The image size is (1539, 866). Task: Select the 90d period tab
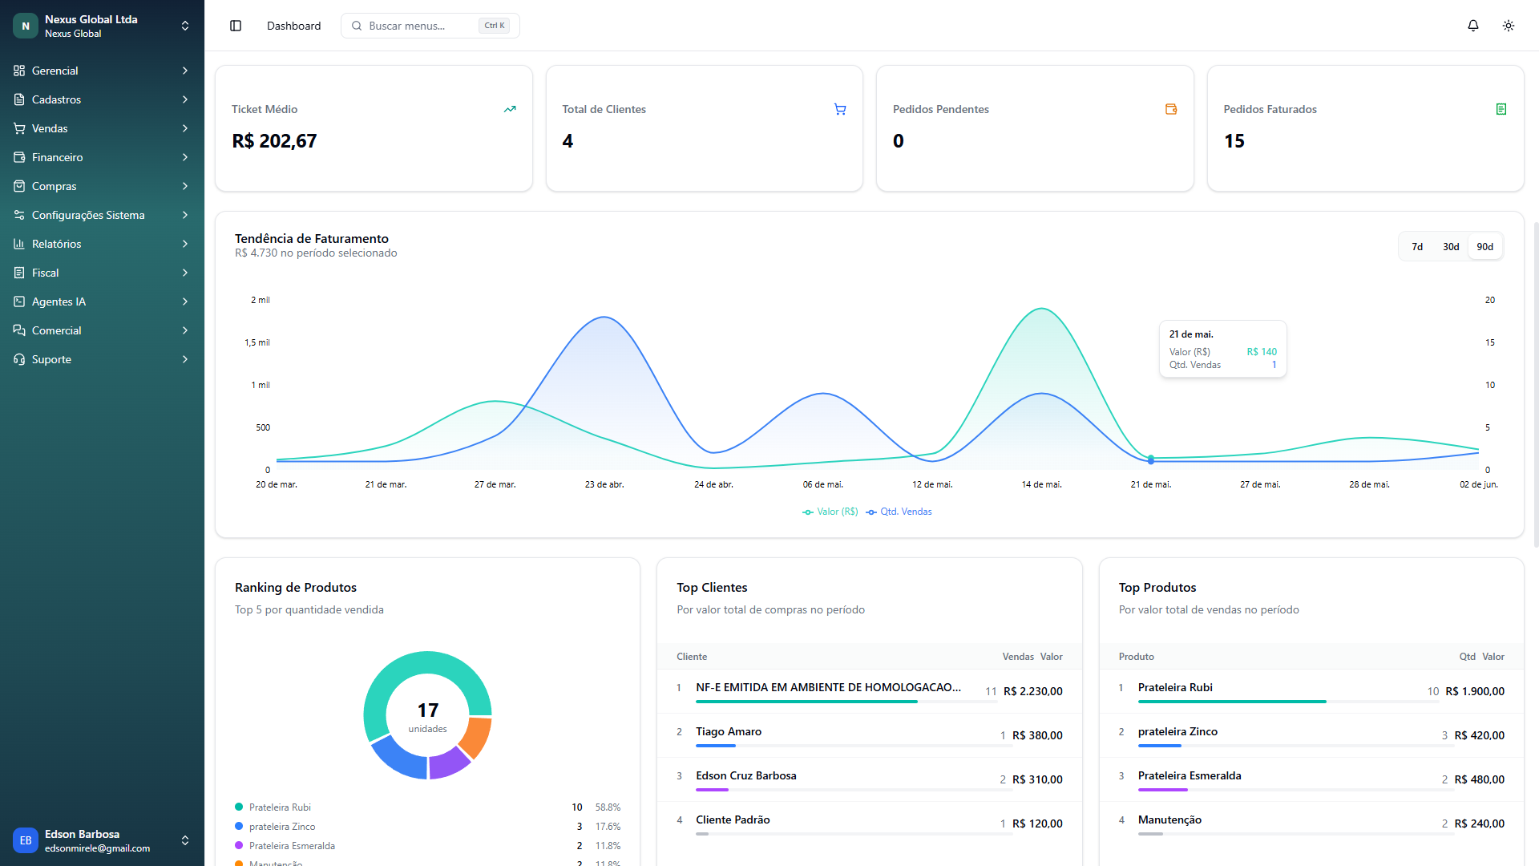(x=1485, y=247)
